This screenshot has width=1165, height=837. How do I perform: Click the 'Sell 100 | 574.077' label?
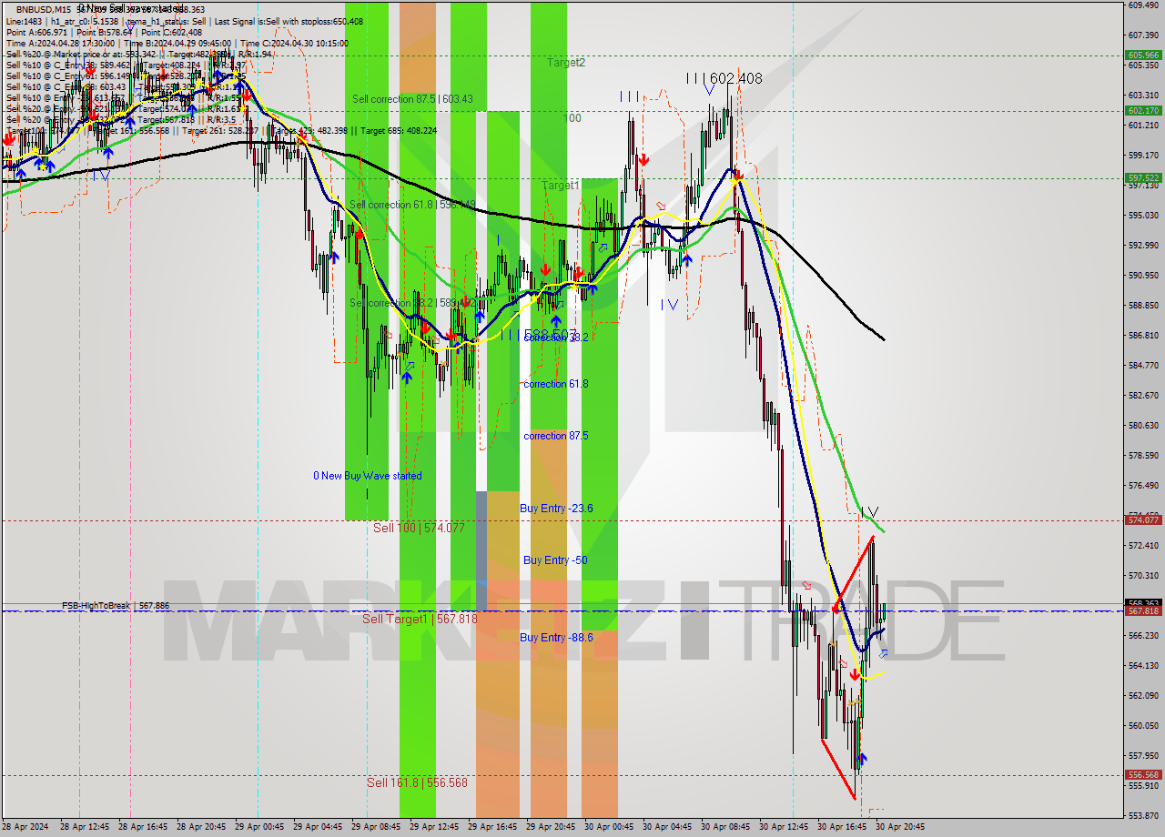pos(420,528)
